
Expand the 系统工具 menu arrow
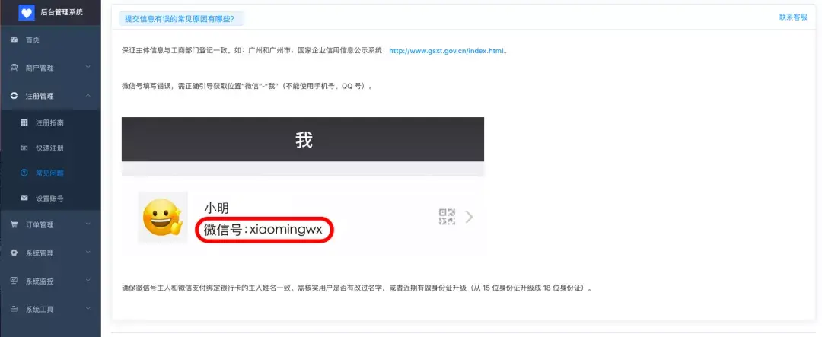pyautogui.click(x=88, y=309)
